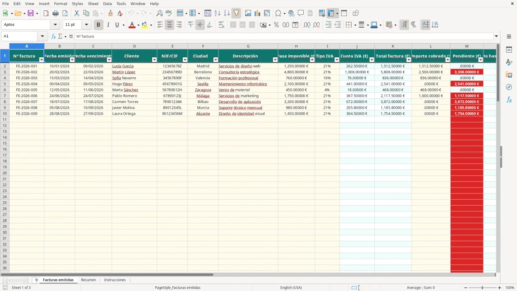Screen dimensions: 517x291
Task: Open filter dropdown on Tipo IVA column
Action: [337, 60]
